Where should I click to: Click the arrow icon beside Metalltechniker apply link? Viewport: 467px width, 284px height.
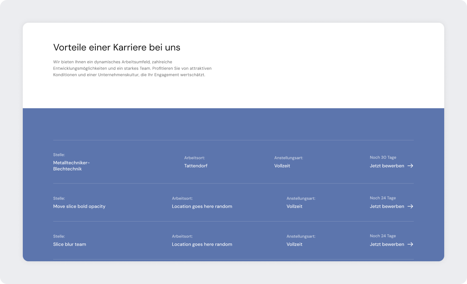click(x=411, y=166)
